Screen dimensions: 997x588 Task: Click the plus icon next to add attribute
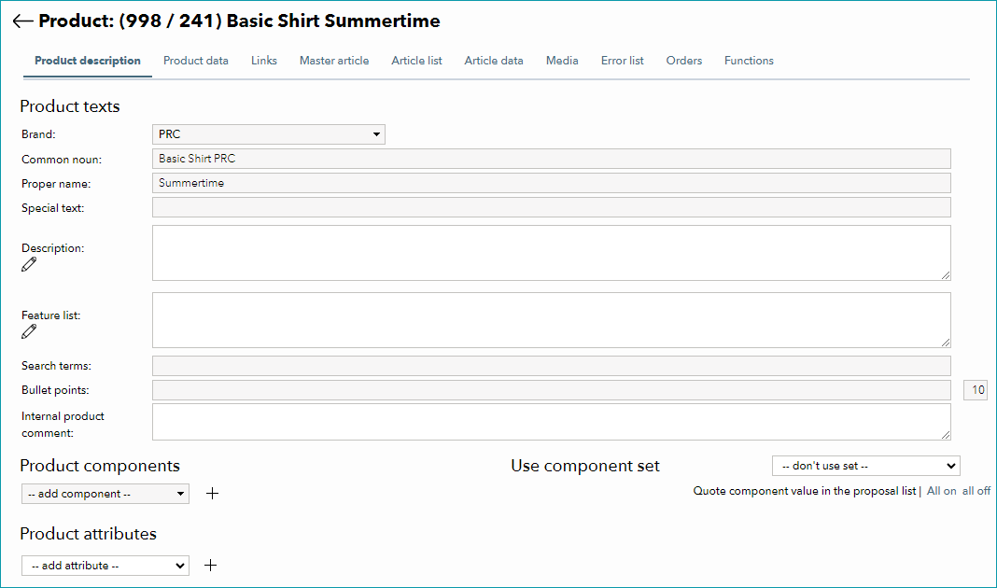coord(210,565)
